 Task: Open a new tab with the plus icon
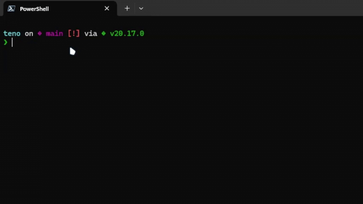tap(127, 8)
